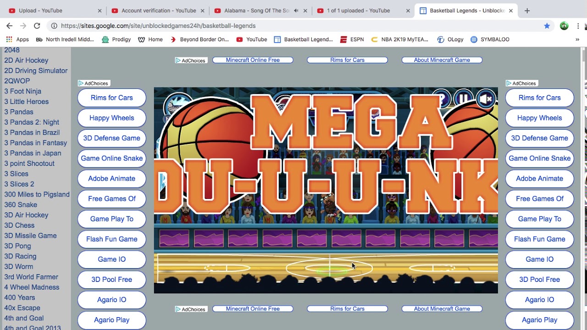
Task: Click left column 3D Pool Free button
Action: pos(112,279)
